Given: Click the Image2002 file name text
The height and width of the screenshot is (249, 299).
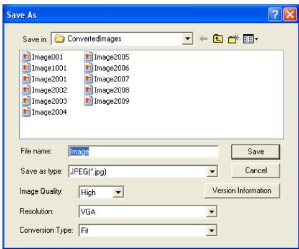Looking at the screenshot, I should tap(49, 90).
